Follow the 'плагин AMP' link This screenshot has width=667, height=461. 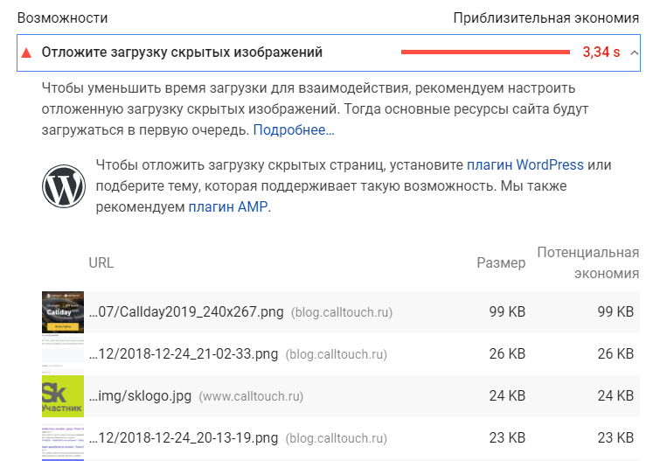(x=228, y=206)
